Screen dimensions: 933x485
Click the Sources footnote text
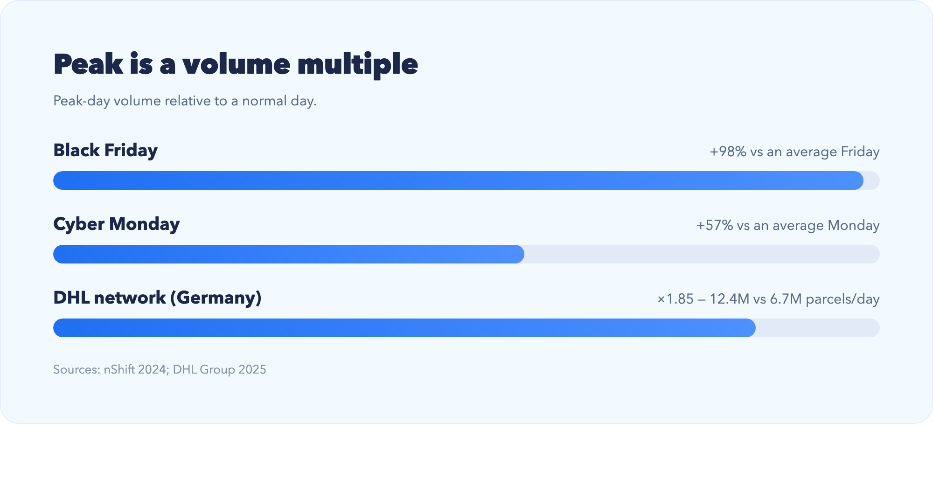tap(160, 369)
